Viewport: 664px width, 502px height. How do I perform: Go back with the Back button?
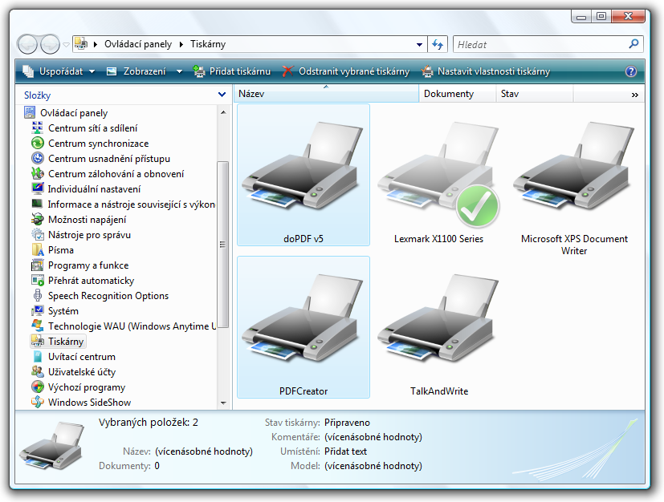[x=27, y=44]
